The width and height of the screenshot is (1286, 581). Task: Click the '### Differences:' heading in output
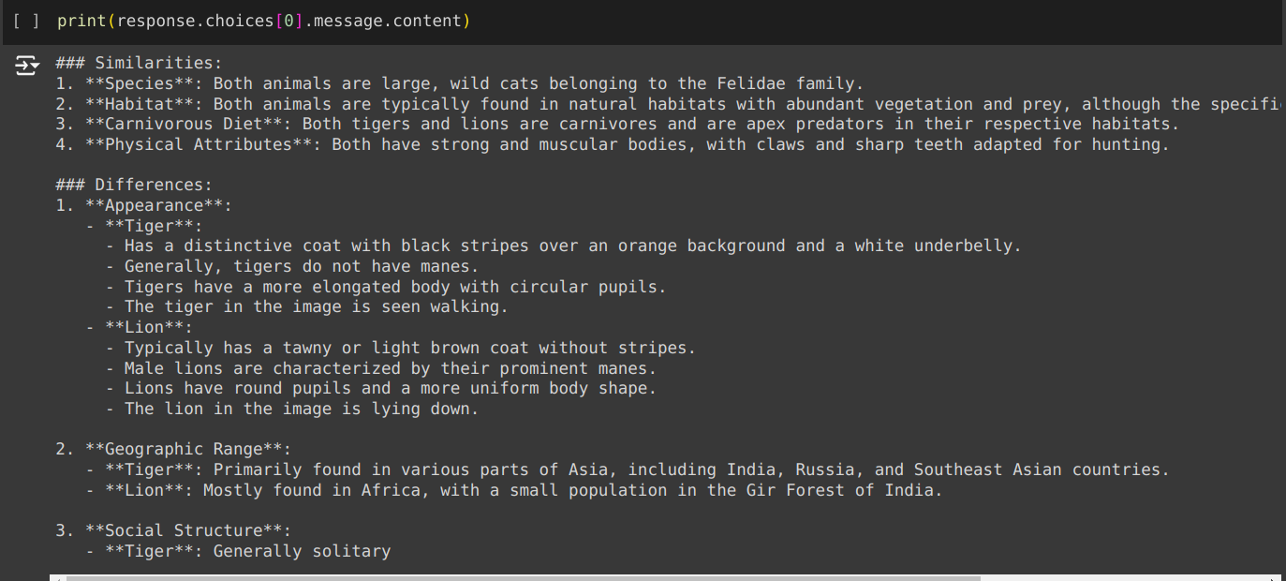(x=134, y=185)
